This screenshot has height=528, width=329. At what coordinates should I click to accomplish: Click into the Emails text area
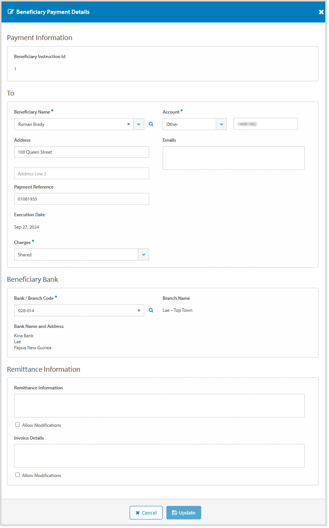[233, 158]
